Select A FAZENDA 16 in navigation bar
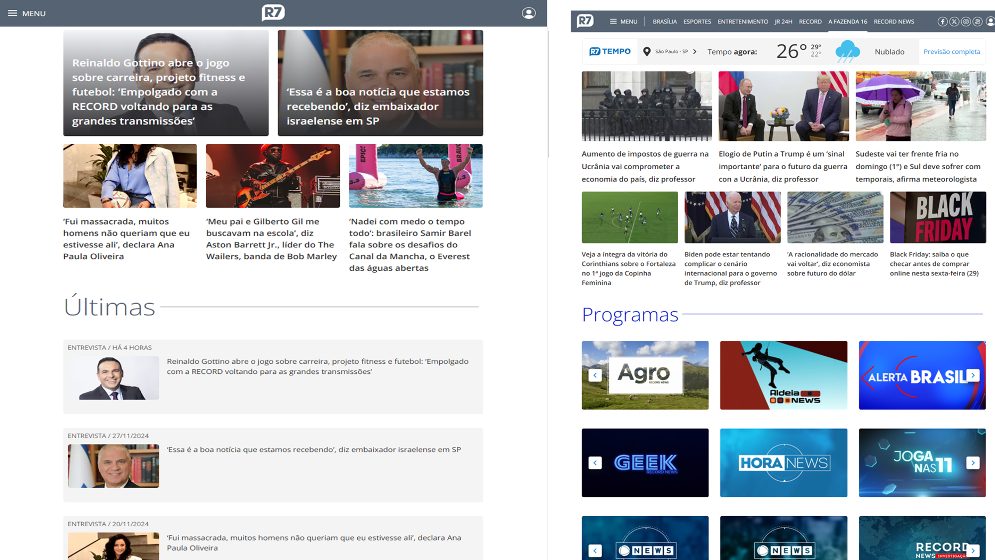 coord(847,21)
